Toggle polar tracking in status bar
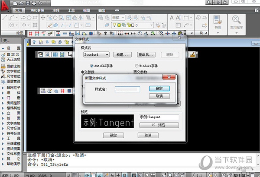Image resolution: width=260 pixels, height=177 pixels. pos(87,175)
